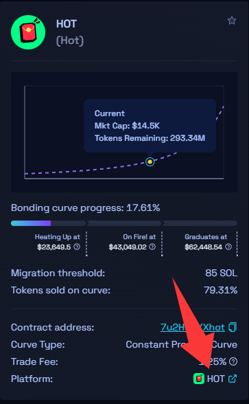Image resolution: width=249 pixels, height=404 pixels.
Task: Click the Bonding curve progress 17.61% label
Action: pyautogui.click(x=85, y=207)
